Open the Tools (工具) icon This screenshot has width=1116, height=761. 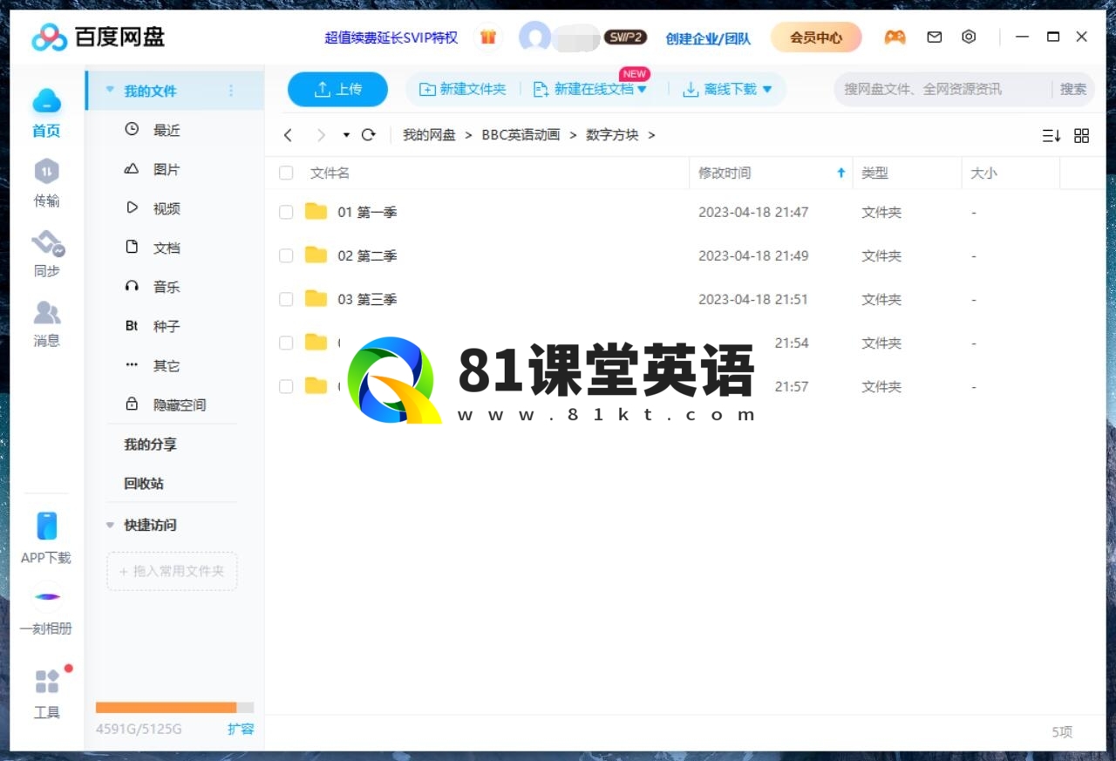(x=47, y=682)
